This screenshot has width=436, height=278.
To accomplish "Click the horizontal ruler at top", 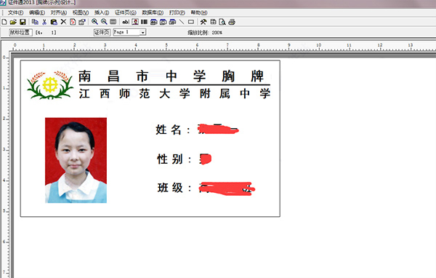I will point(222,46).
